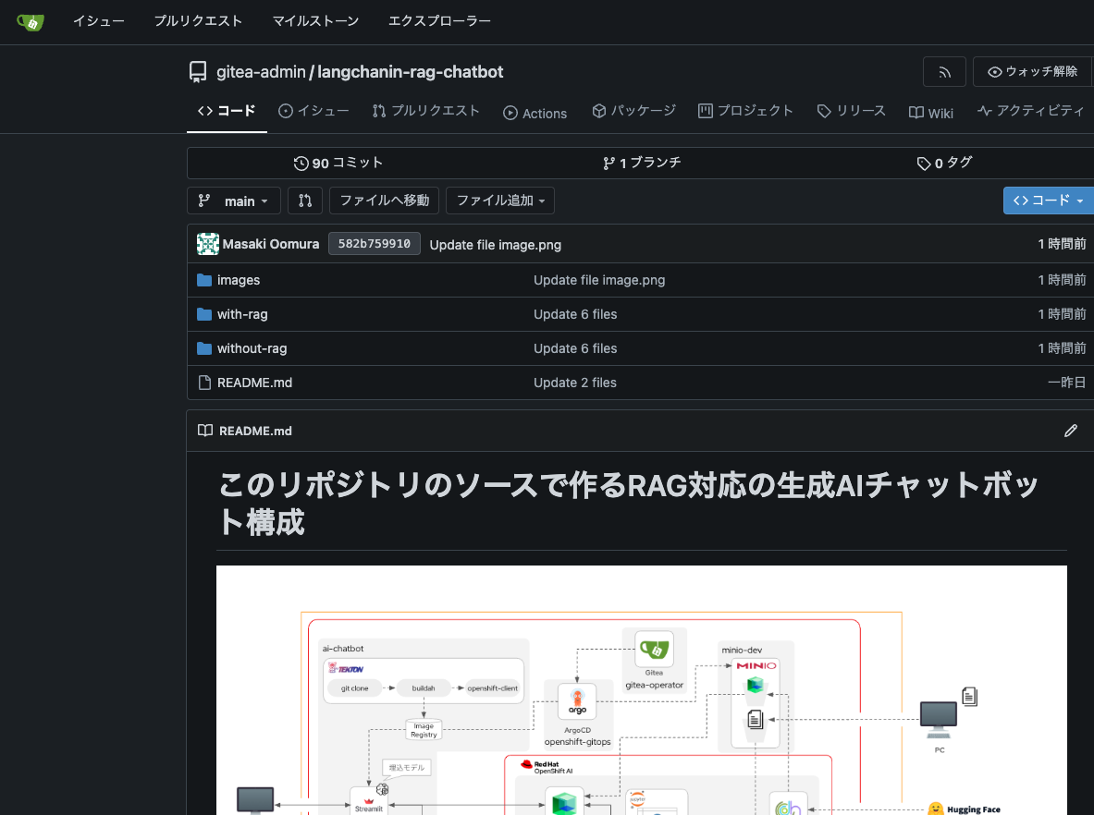Click the branch icon next to 1 ブランチ
This screenshot has width=1094, height=815.
(609, 164)
